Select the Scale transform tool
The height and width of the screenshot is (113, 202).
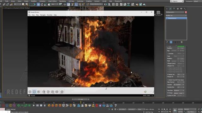point(45,4)
